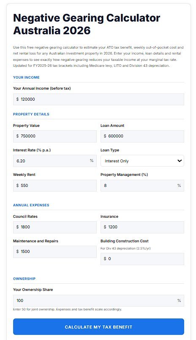Click the Weekly Rent input box

[55, 186]
